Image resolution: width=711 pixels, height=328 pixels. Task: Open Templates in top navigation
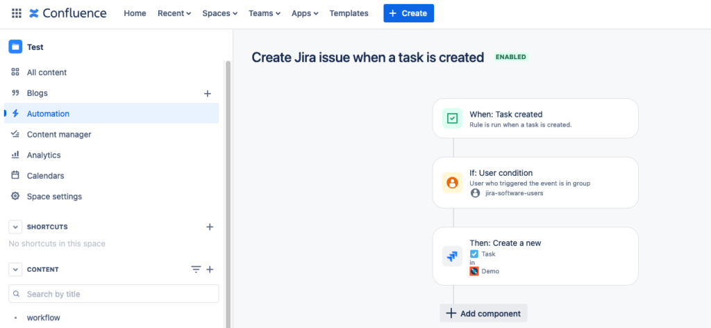[349, 13]
